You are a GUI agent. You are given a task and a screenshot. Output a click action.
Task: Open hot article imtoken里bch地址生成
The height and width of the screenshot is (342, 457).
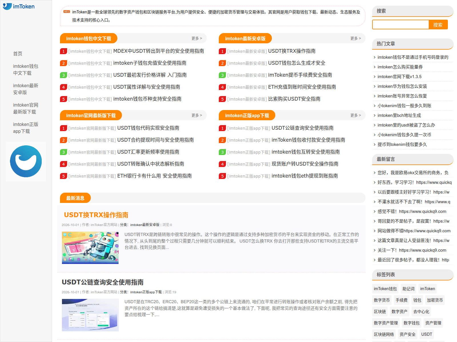pyautogui.click(x=399, y=115)
